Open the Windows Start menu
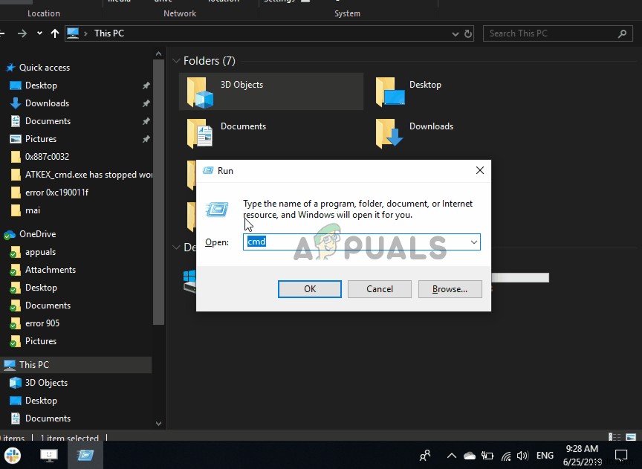The width and height of the screenshot is (642, 469). (x=13, y=455)
